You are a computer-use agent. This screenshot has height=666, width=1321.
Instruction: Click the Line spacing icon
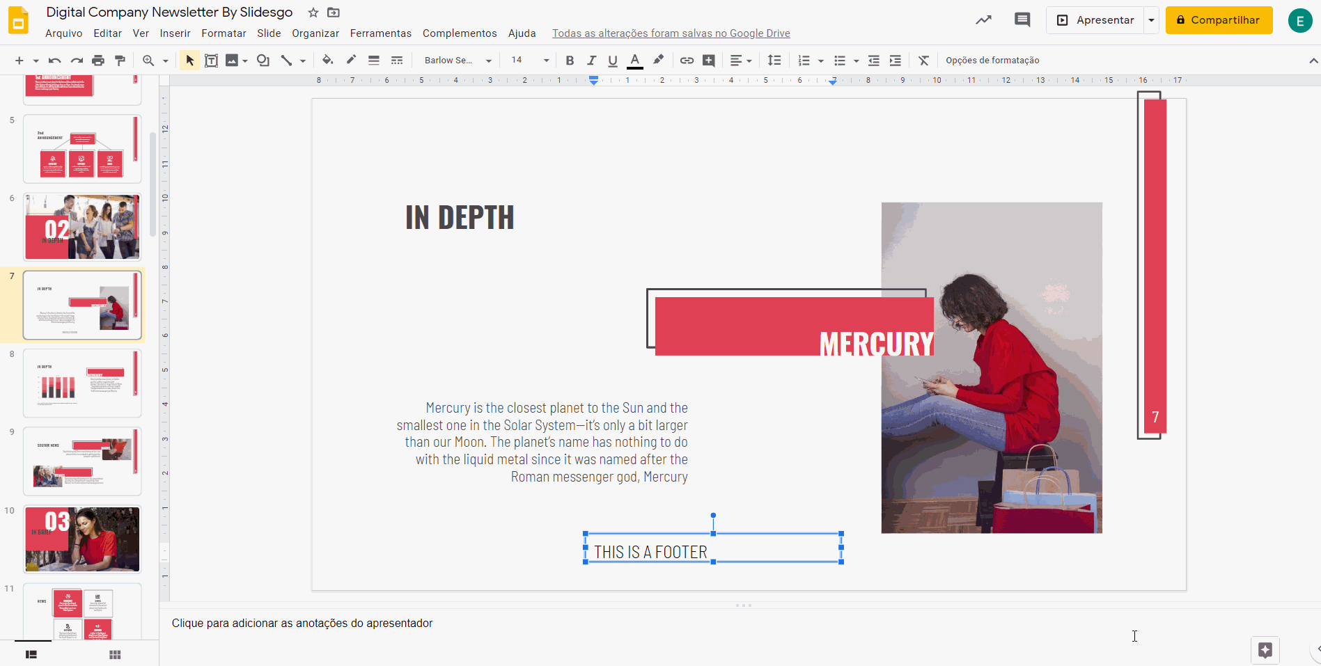pyautogui.click(x=774, y=61)
